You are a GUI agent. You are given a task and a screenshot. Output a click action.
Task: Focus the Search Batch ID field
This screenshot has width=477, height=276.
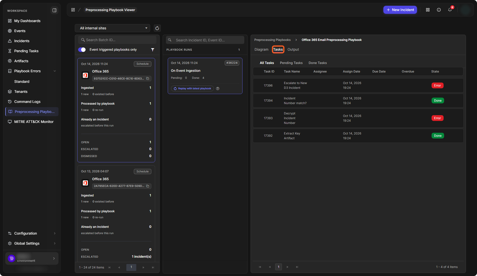click(x=117, y=40)
